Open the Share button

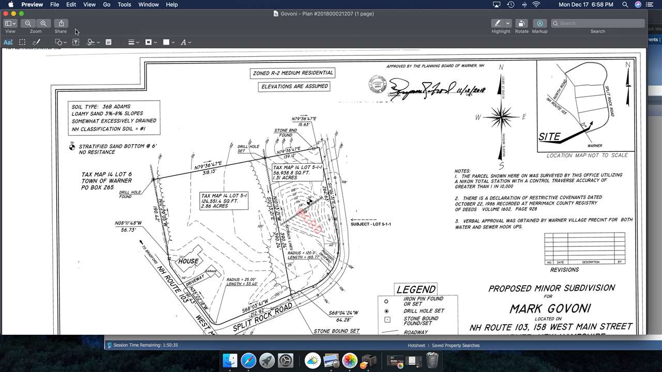pos(61,23)
